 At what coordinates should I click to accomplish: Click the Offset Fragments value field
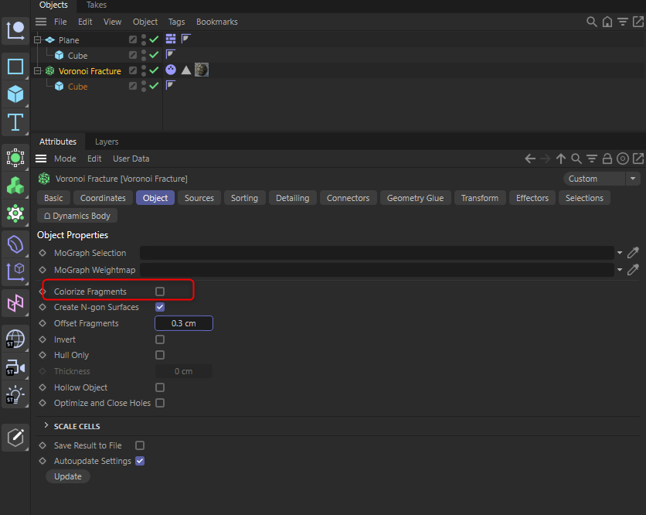pyautogui.click(x=183, y=323)
